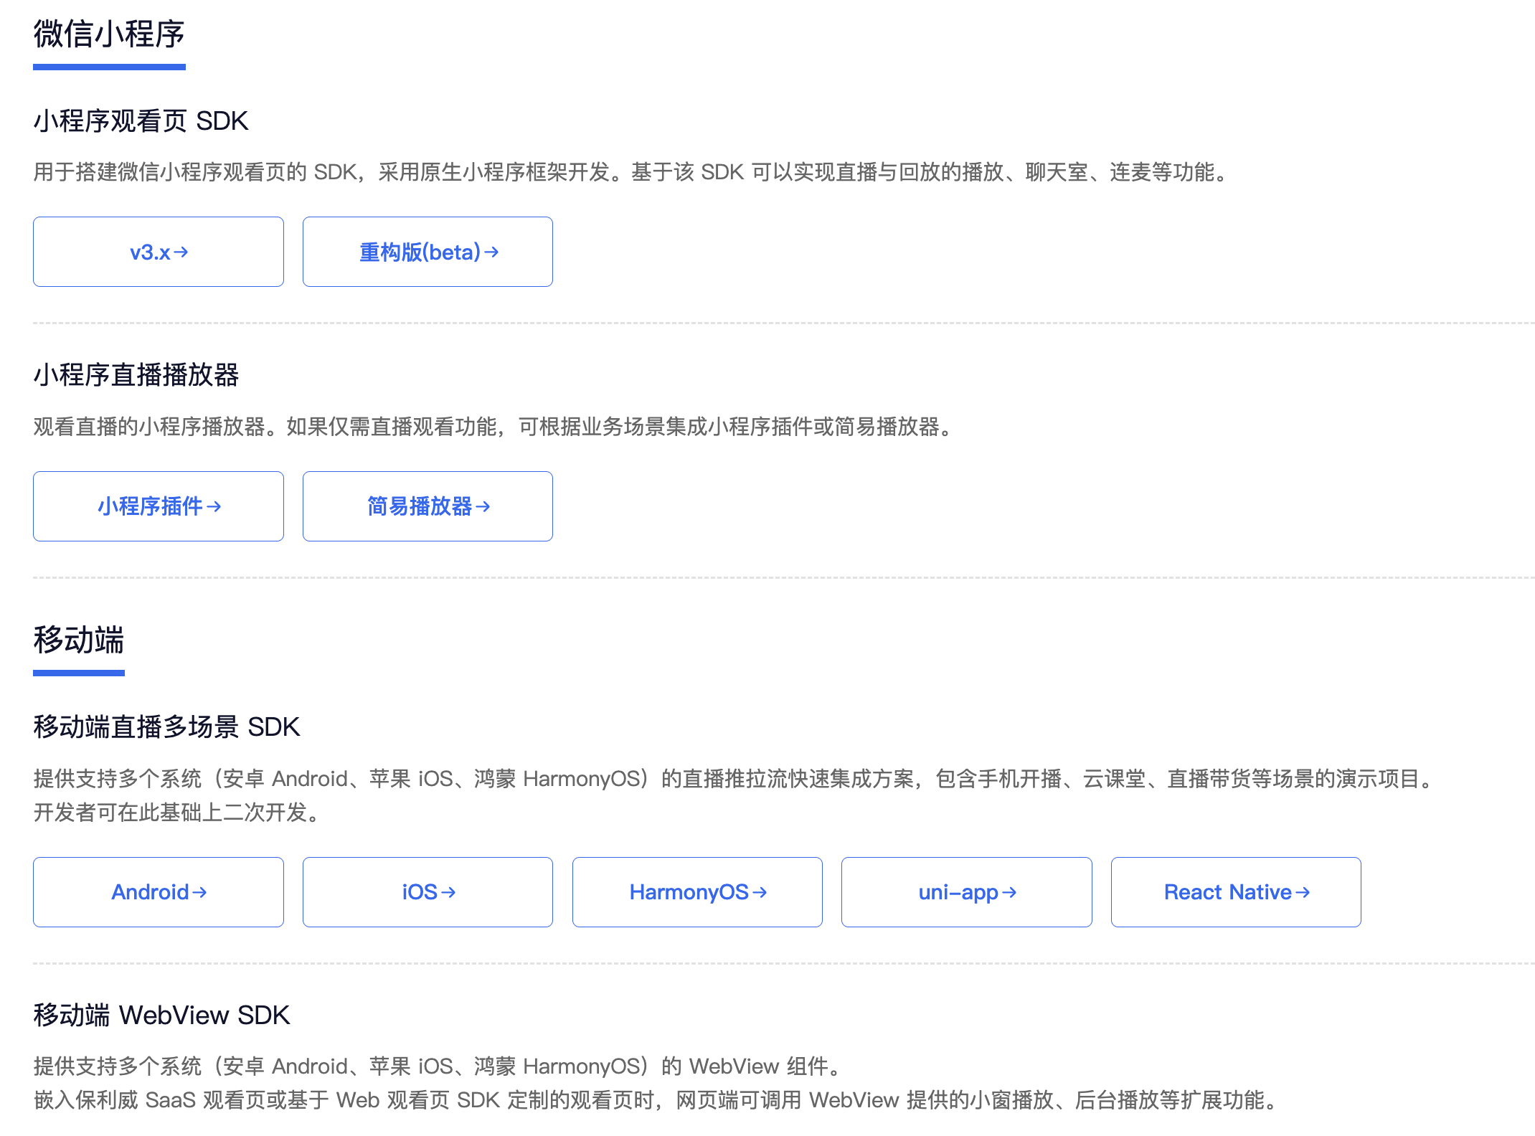The width and height of the screenshot is (1535, 1136).
Task: Click the description under 小程序直播播放器
Action: (x=495, y=427)
